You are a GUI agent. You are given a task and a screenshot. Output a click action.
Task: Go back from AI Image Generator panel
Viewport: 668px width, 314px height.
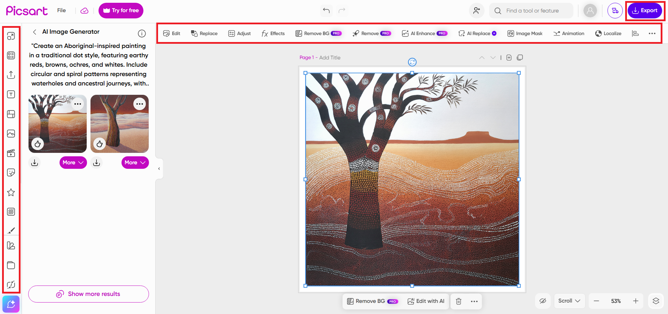(x=34, y=32)
